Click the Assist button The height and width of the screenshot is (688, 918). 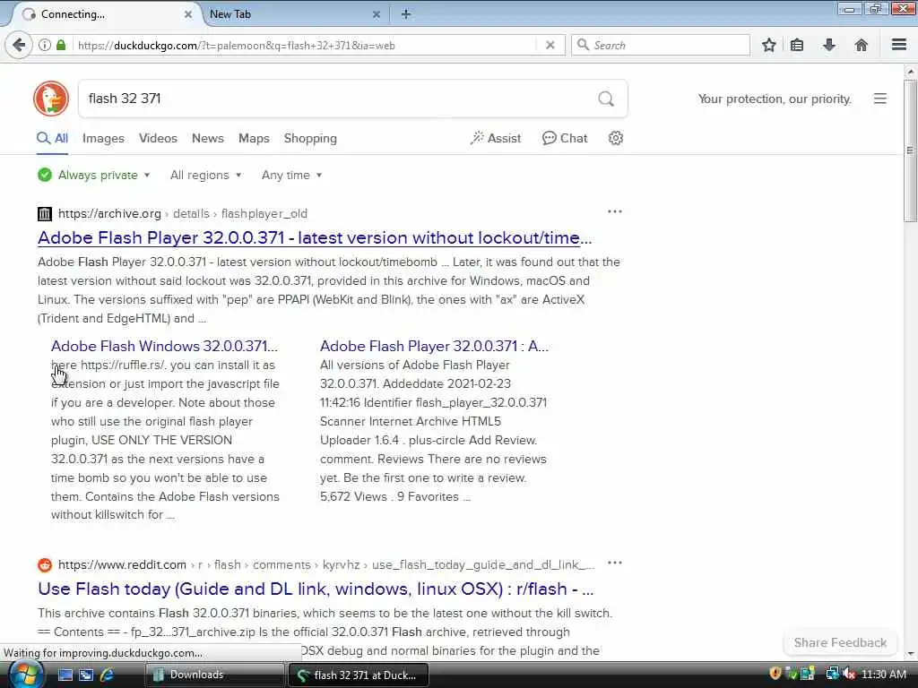(x=495, y=139)
